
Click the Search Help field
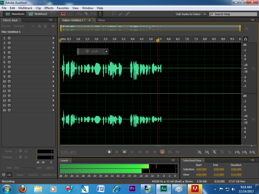point(233,14)
